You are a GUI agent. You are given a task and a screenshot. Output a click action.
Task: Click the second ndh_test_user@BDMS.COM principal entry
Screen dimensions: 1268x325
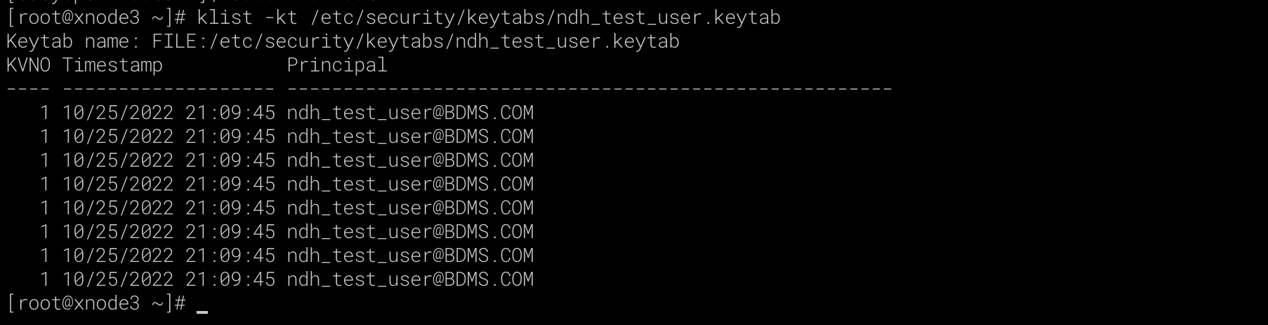411,137
